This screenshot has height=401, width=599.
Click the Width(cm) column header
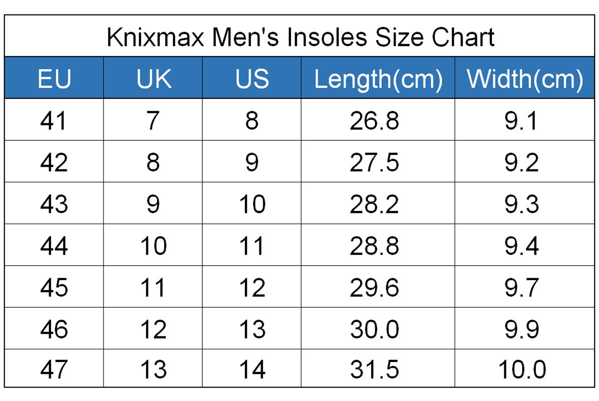(525, 79)
